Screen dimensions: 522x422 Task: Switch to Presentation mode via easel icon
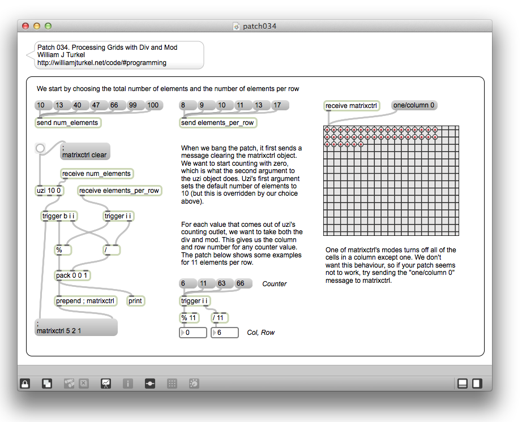[x=106, y=384]
